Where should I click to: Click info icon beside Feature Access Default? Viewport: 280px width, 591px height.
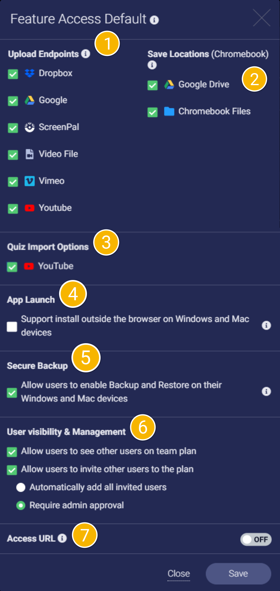[x=154, y=20]
